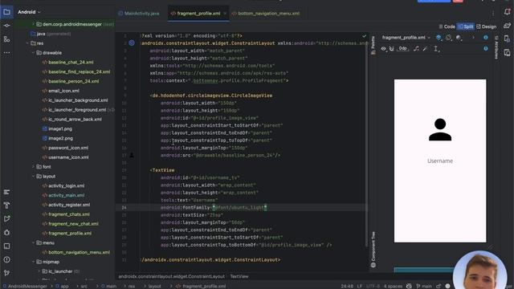This screenshot has height=289, width=514.
Task: Switch editor to Split view
Action: pyautogui.click(x=466, y=26)
